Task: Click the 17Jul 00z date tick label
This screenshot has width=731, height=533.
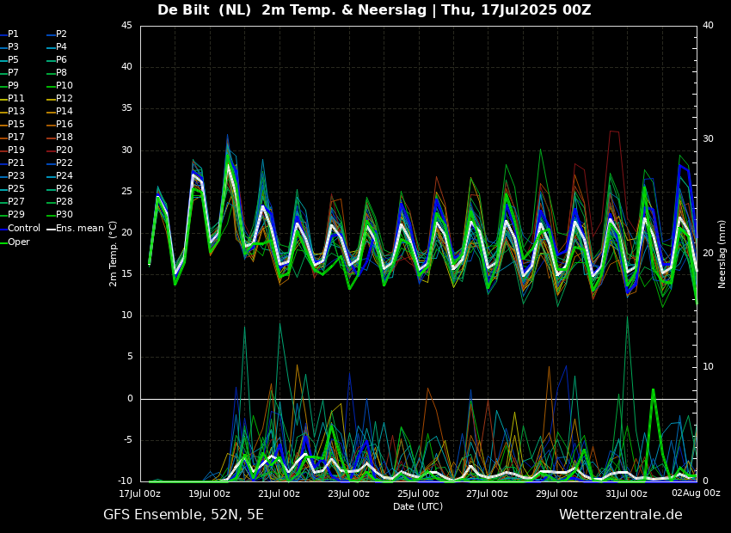Action: [139, 493]
